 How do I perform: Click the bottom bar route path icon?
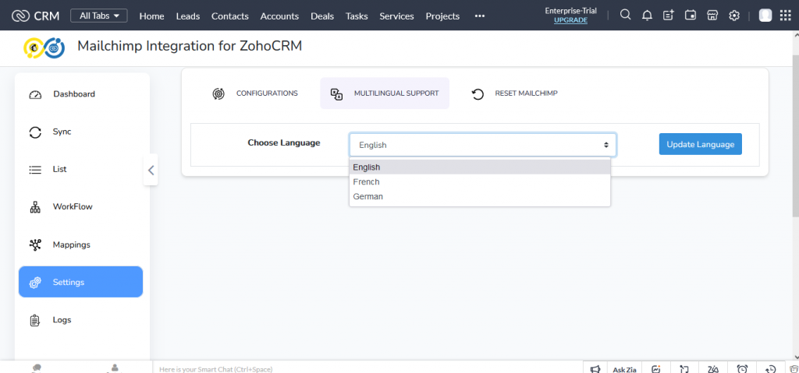pos(684,369)
